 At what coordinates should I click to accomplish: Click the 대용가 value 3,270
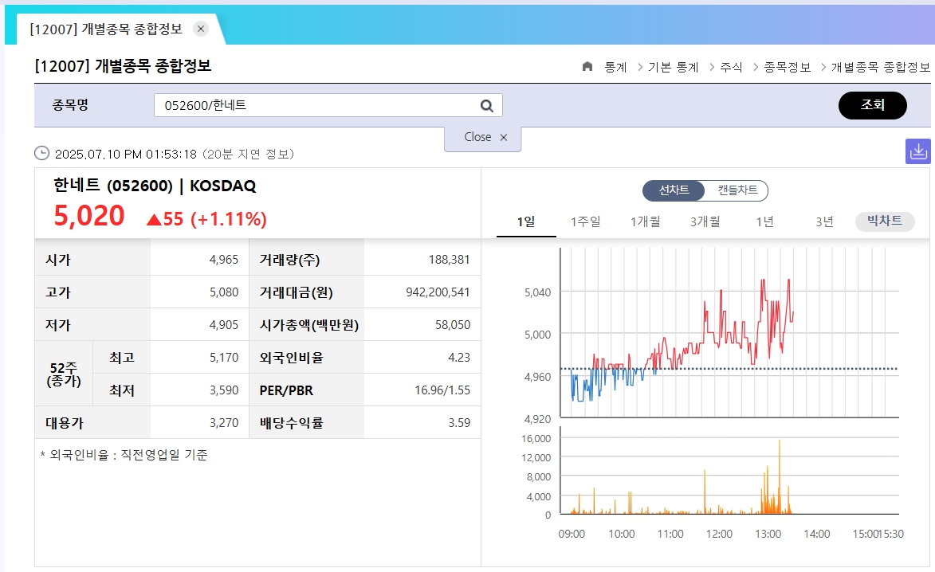pos(224,423)
